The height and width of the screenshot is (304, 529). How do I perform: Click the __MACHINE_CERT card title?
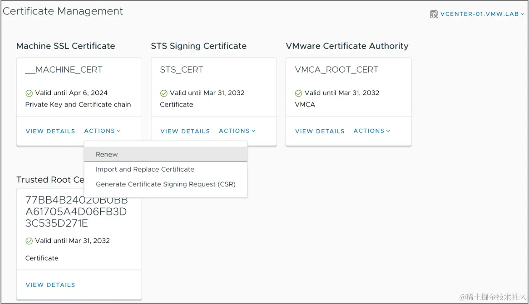(x=64, y=70)
